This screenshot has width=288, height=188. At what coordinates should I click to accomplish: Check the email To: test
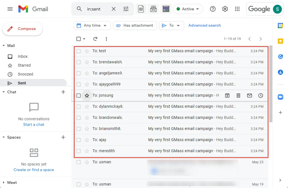pyautogui.click(x=79, y=51)
